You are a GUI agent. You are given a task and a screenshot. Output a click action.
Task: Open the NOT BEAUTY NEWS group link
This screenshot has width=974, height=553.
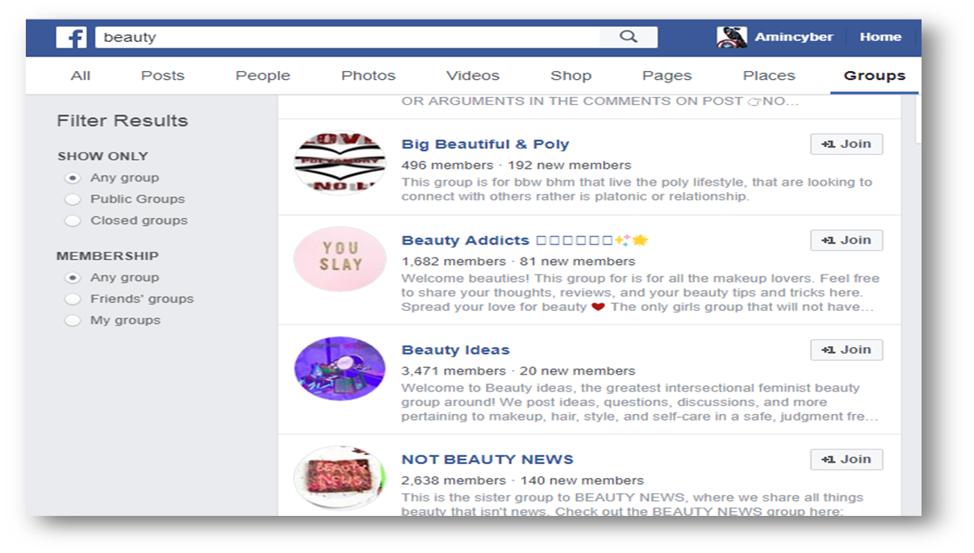(487, 459)
